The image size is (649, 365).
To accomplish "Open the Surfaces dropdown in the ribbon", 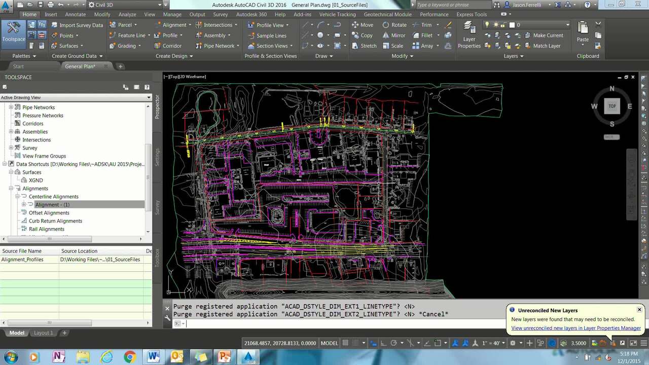I will (67, 46).
